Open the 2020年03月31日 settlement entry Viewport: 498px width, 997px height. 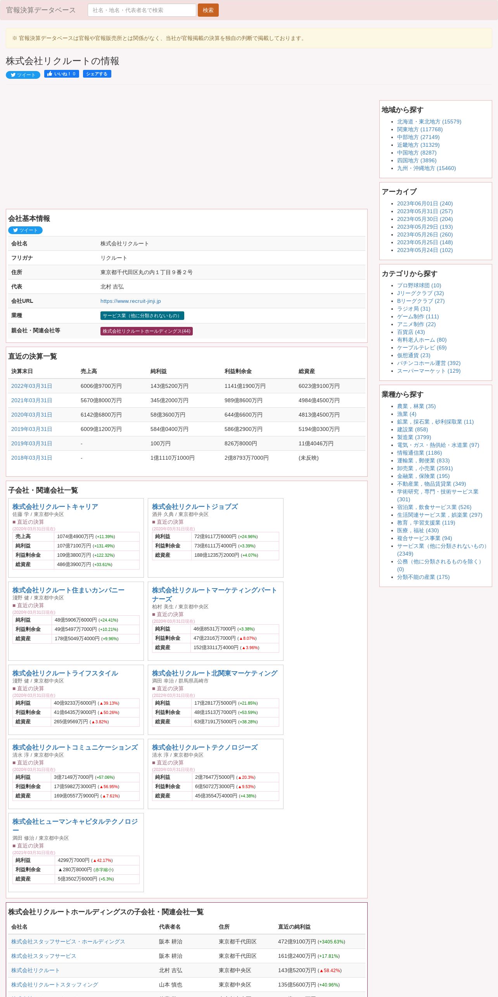coord(31,415)
